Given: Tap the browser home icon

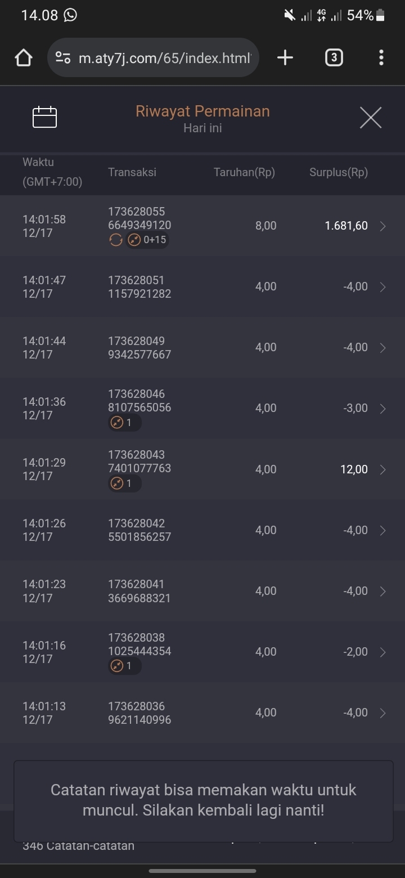Looking at the screenshot, I should pos(24,57).
